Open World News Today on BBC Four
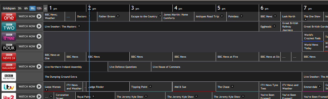 (x=313, y=46)
